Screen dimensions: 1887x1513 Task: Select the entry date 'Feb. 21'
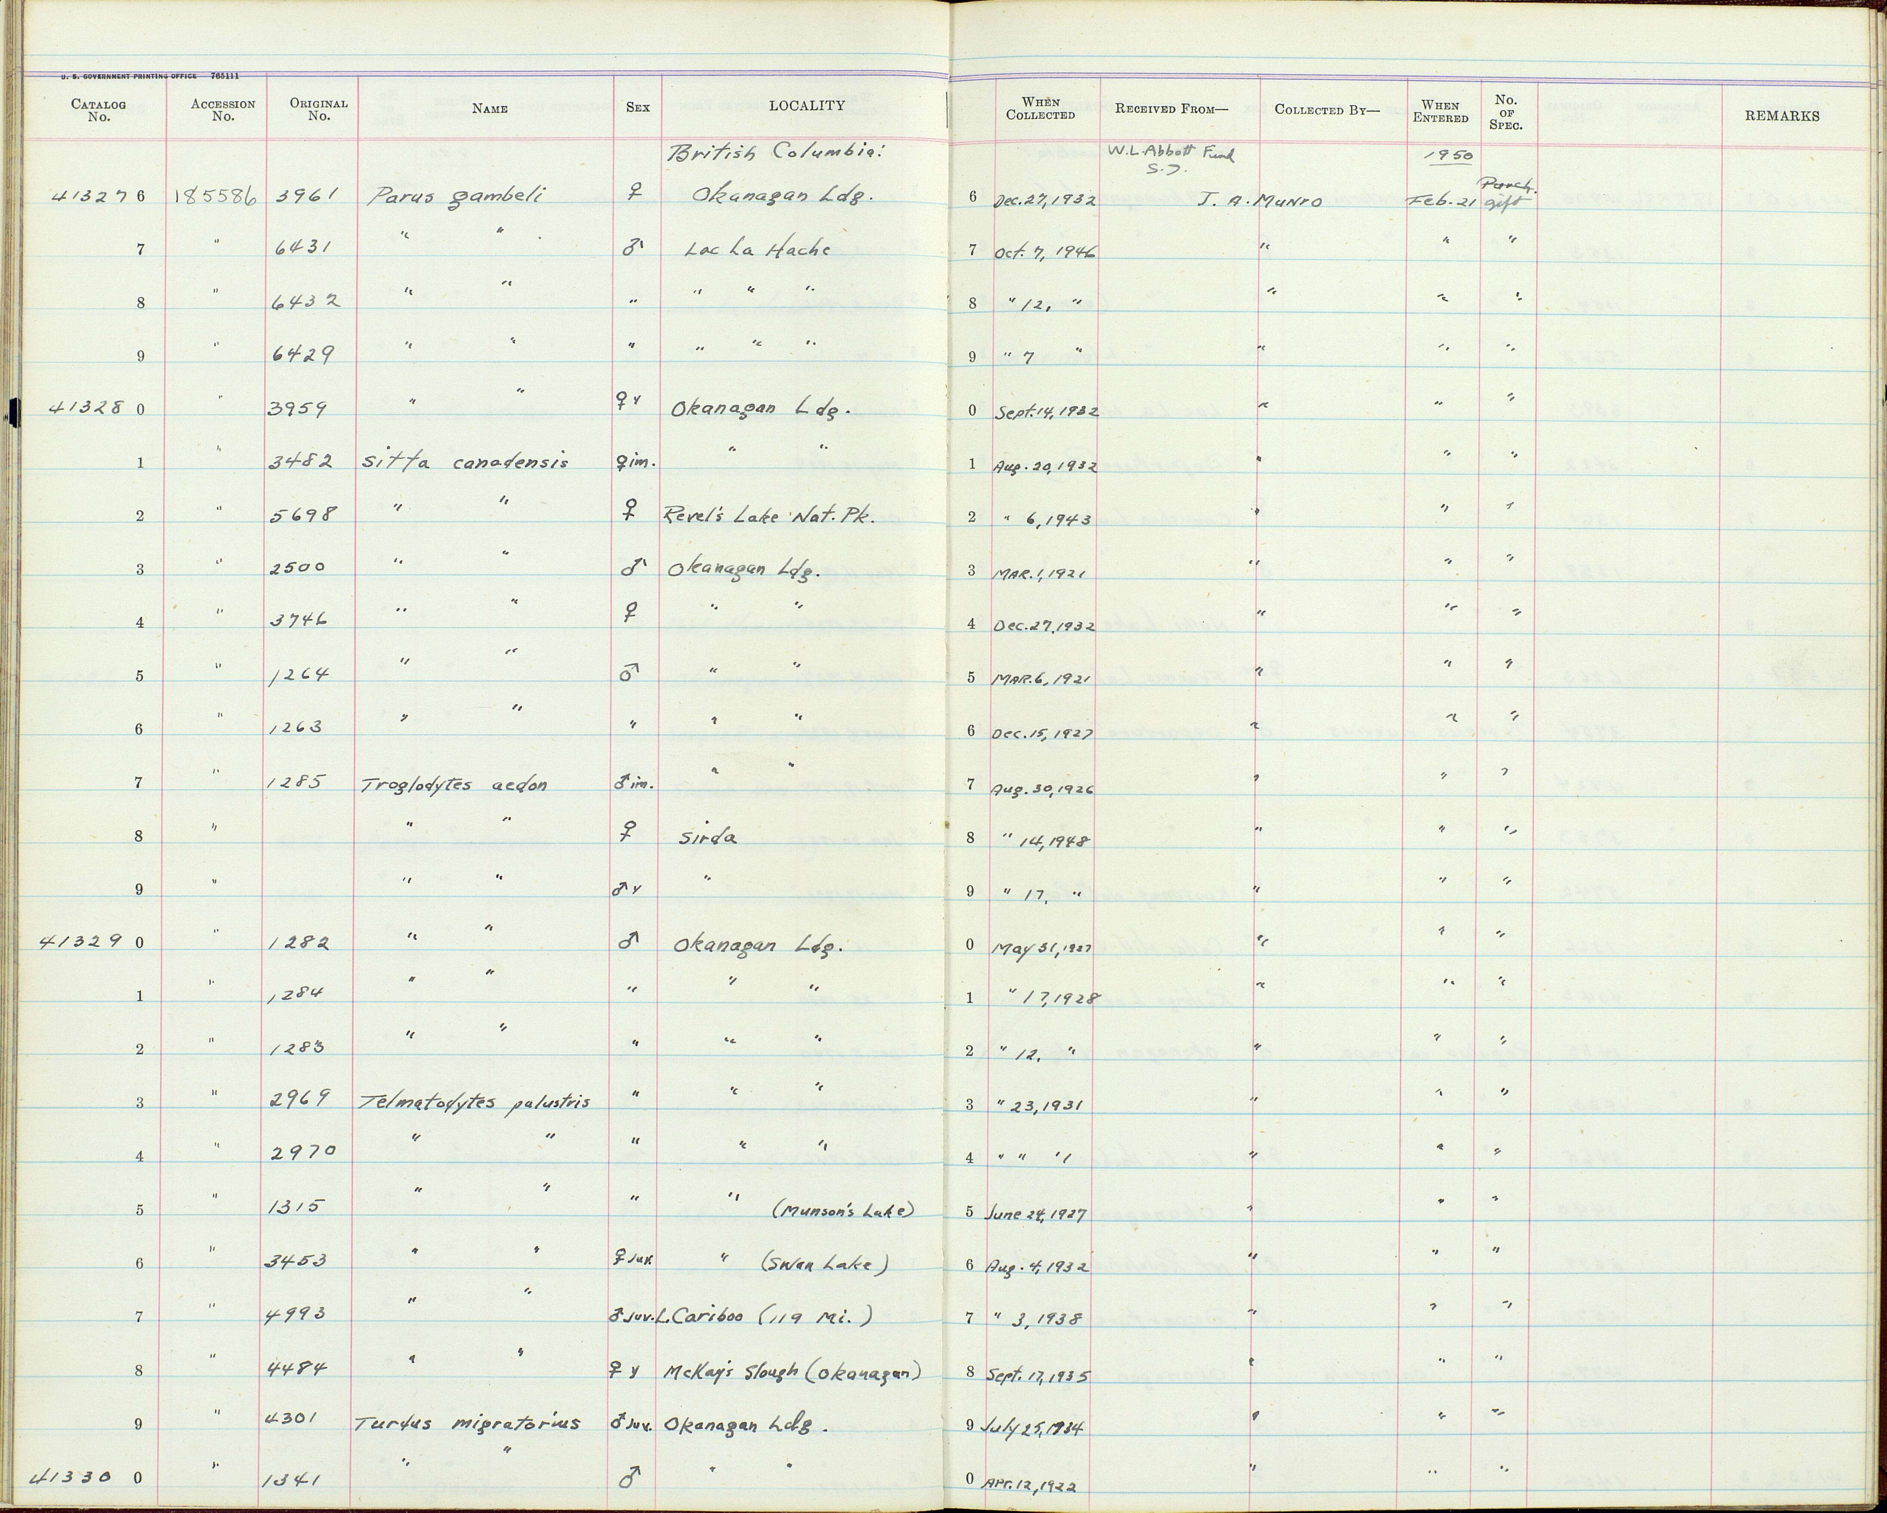1443,201
